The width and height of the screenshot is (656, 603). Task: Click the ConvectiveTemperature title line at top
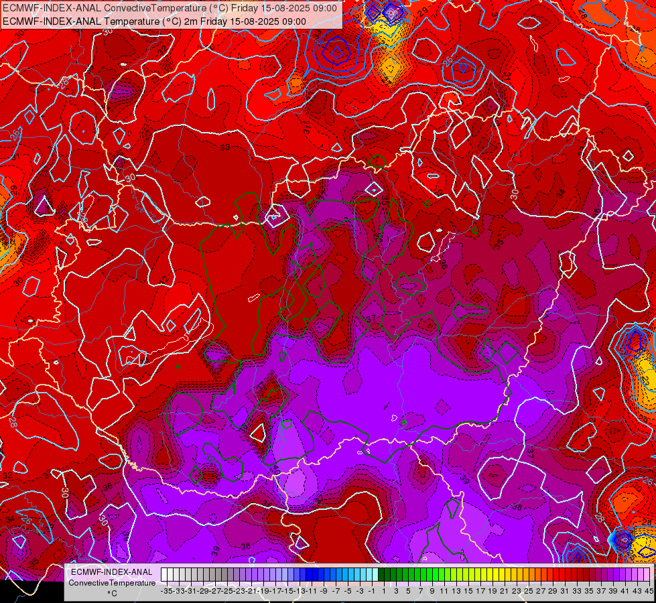(x=170, y=8)
